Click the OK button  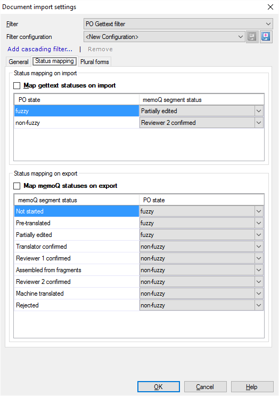[x=159, y=386]
